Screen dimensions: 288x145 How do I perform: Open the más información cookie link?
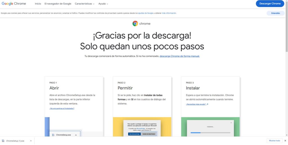(x=169, y=13)
